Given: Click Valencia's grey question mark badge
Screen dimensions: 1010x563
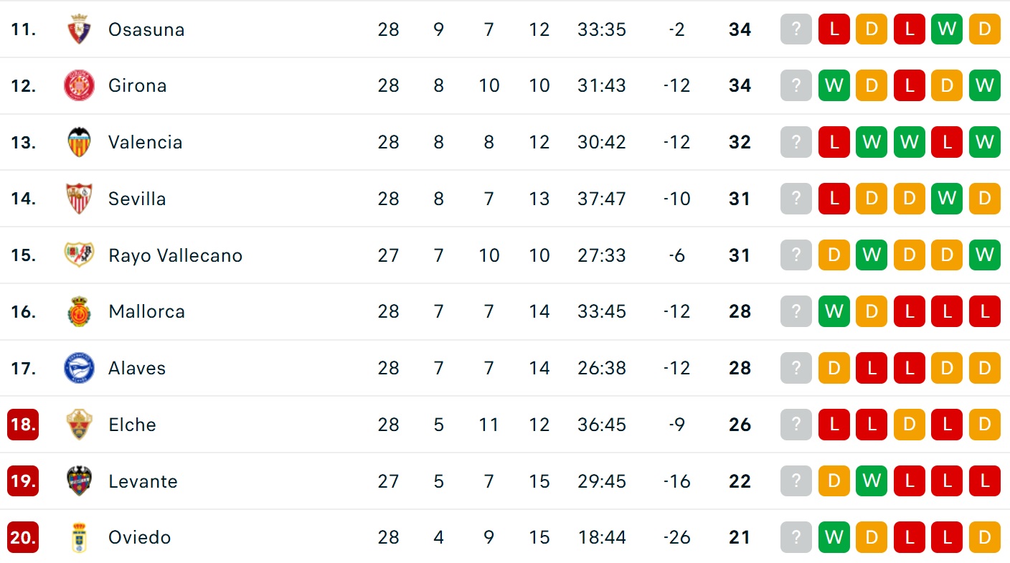Looking at the screenshot, I should click(x=796, y=142).
